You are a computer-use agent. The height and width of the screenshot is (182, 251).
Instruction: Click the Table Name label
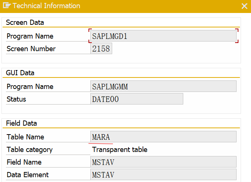click(25, 137)
